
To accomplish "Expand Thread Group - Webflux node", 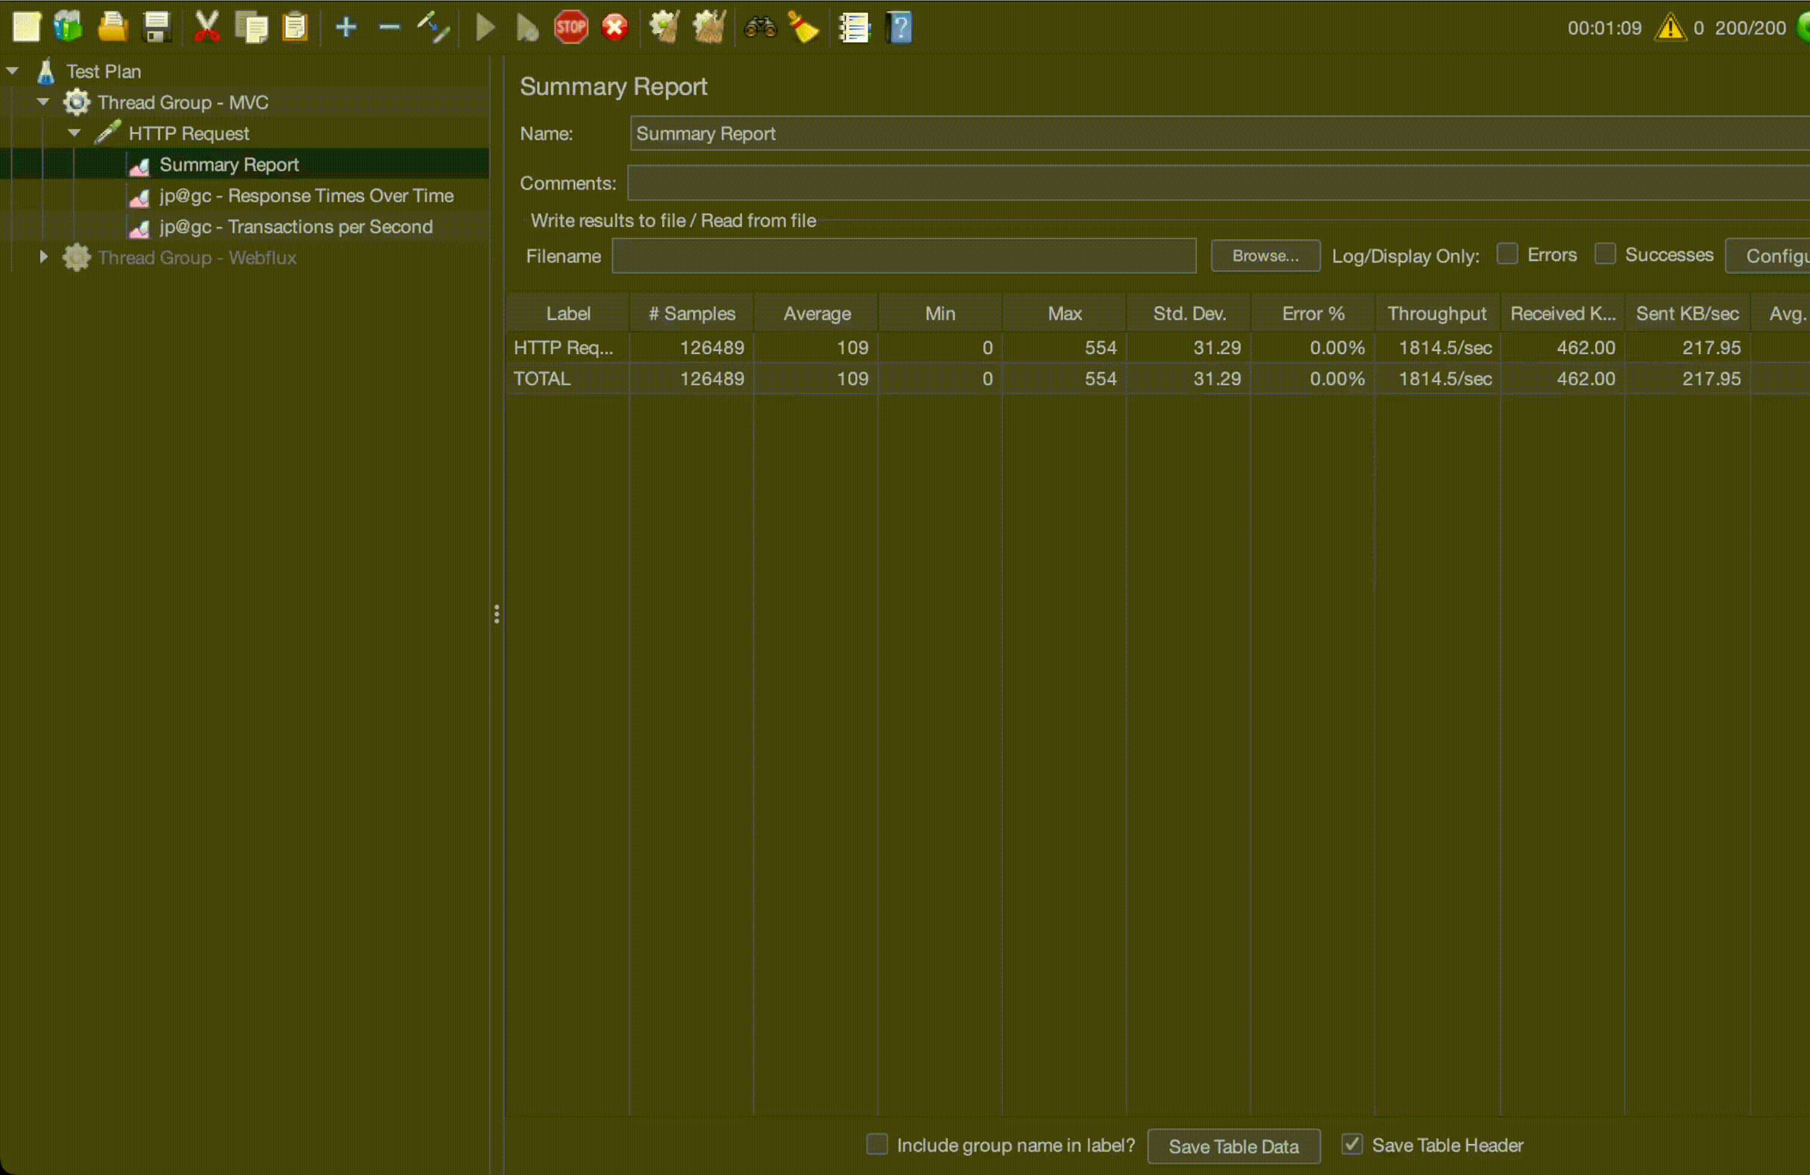I will click(x=43, y=258).
